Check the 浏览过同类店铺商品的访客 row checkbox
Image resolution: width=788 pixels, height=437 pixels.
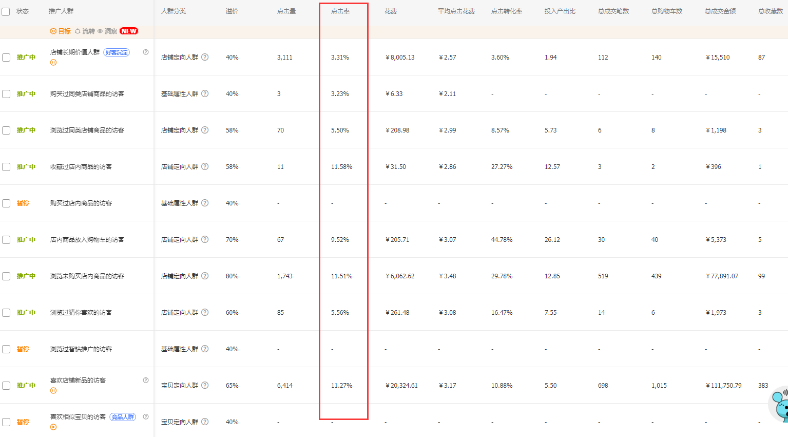[6, 130]
